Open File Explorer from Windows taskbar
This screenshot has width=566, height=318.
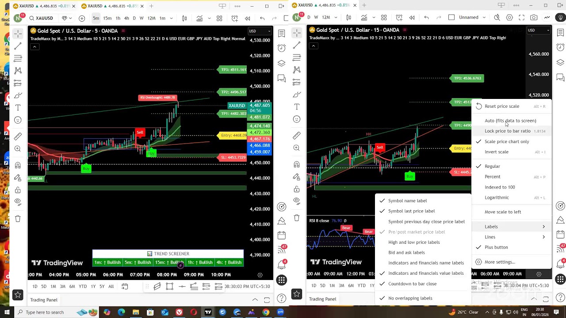coord(136,312)
